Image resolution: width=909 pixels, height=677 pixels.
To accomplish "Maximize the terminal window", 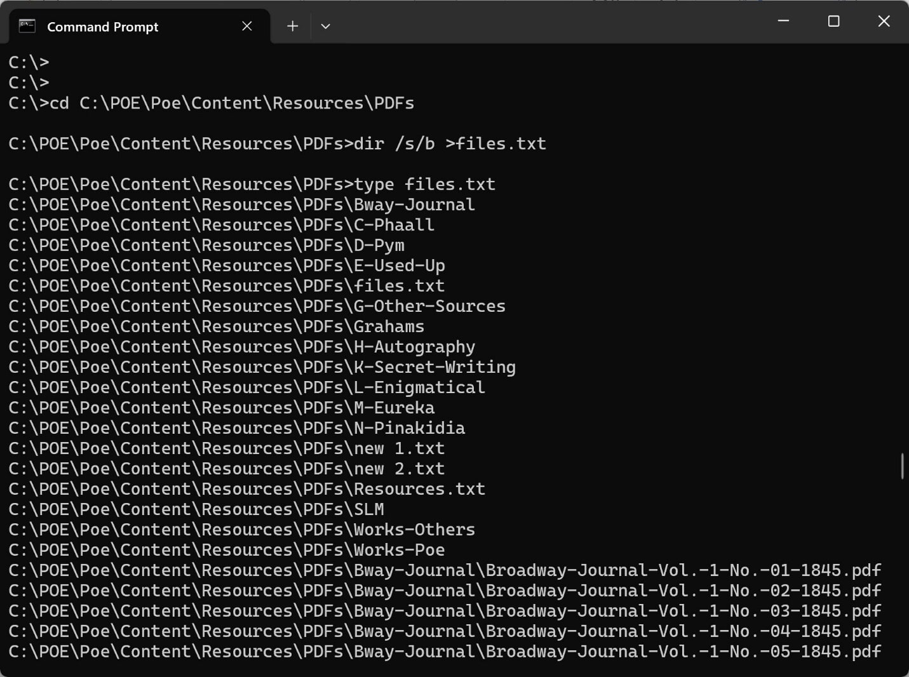I will click(x=833, y=21).
